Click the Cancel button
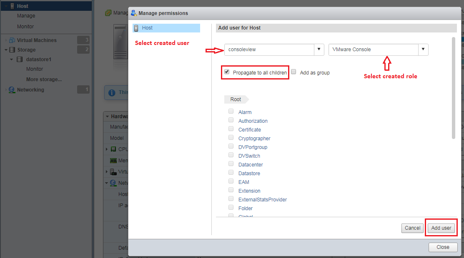464x258 pixels. (x=412, y=228)
